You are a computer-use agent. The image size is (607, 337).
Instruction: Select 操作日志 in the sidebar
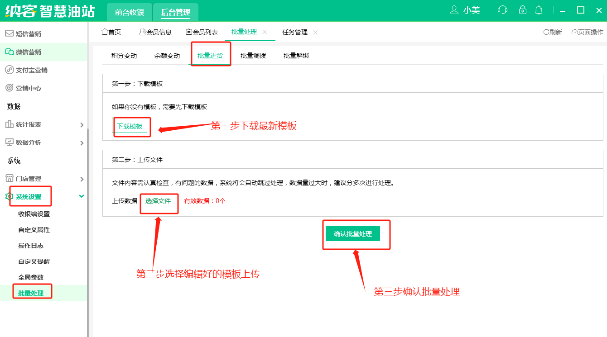coord(31,246)
